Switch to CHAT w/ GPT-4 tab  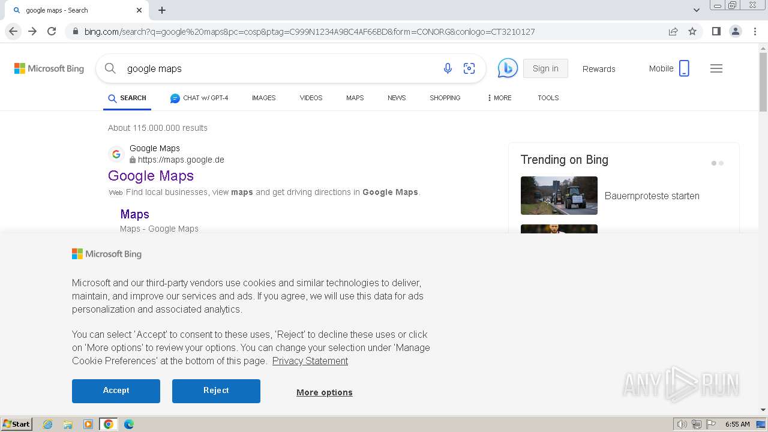[x=199, y=98]
